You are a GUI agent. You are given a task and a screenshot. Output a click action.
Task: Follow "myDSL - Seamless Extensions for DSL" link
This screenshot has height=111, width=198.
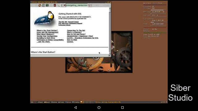coord(83,38)
